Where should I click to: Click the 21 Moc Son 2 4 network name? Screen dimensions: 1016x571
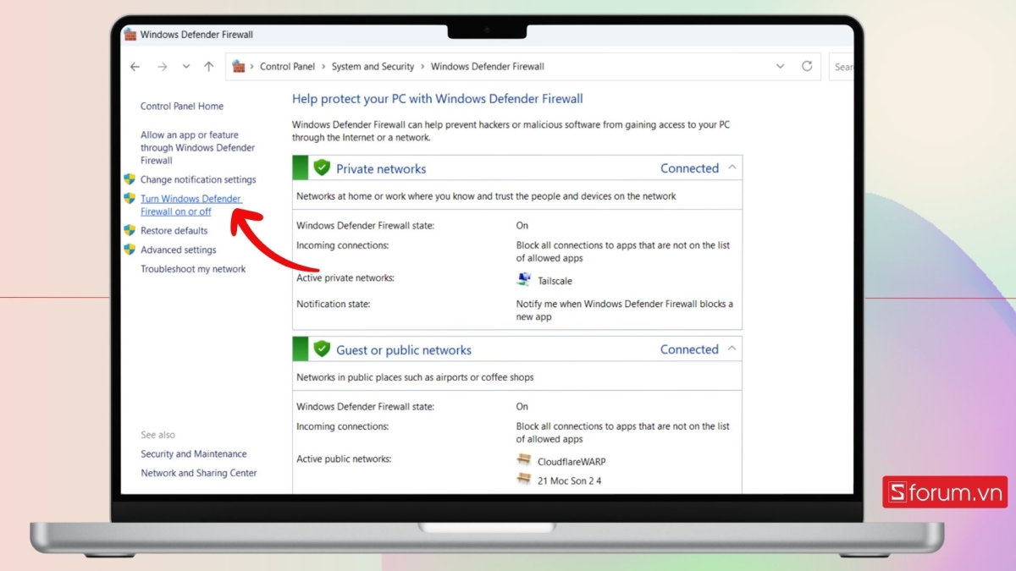(569, 481)
